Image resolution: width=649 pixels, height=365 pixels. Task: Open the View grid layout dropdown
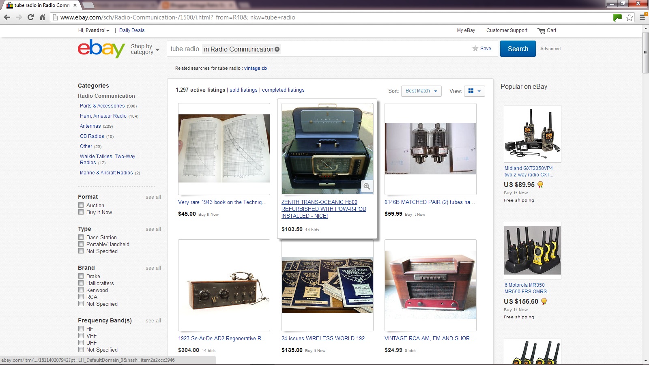(x=474, y=91)
